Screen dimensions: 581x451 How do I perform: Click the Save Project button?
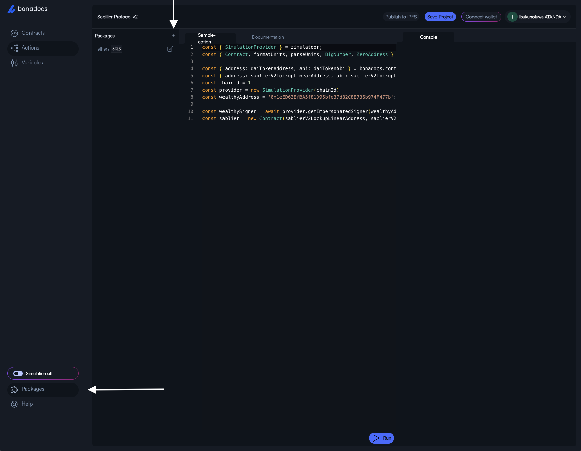[440, 17]
